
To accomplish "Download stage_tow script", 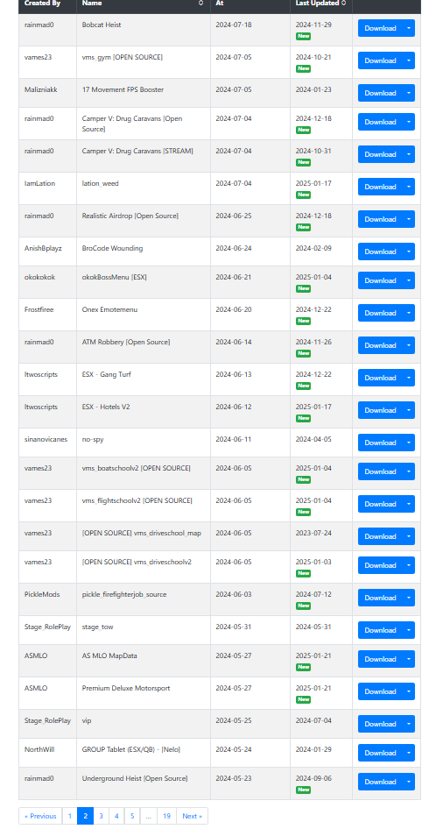I will (380, 630).
